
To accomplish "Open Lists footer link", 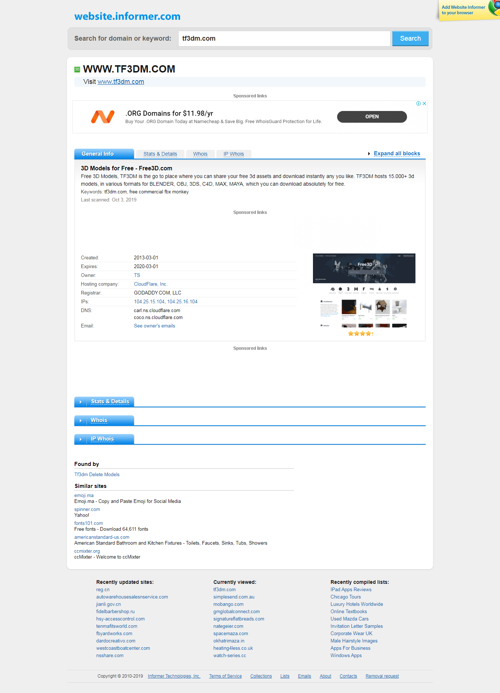I will point(285,676).
